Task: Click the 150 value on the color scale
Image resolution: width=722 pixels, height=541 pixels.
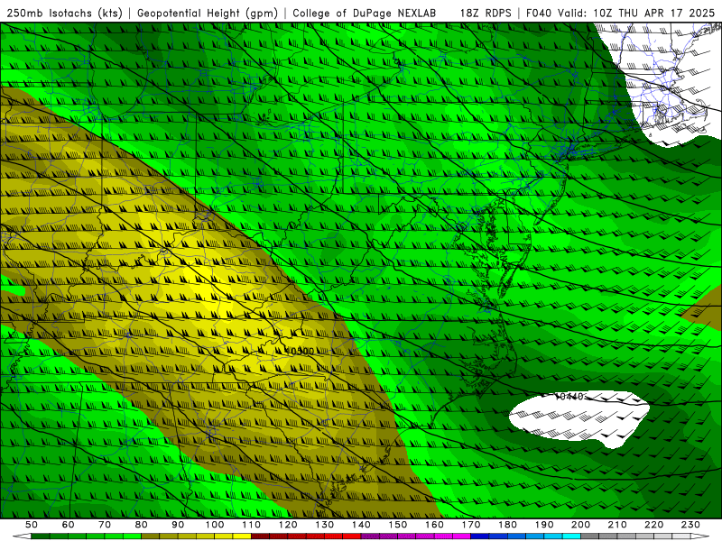Action: [398, 525]
